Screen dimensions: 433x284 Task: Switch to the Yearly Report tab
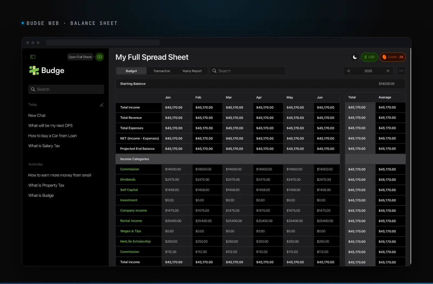192,71
